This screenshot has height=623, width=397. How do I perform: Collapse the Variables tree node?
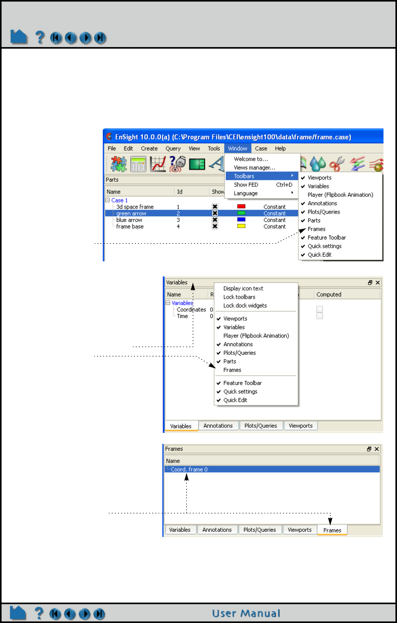pyautogui.click(x=168, y=303)
